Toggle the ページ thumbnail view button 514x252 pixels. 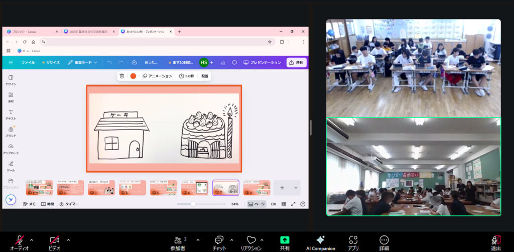(x=256, y=204)
